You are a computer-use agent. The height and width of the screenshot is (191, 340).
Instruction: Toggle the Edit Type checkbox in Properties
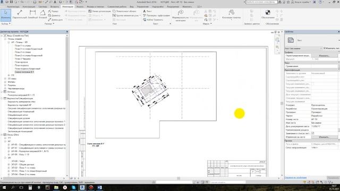click(x=325, y=48)
